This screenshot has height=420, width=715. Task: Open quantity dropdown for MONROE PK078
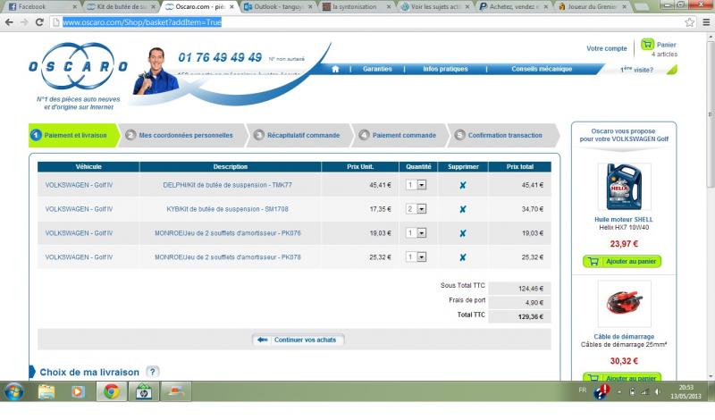pyautogui.click(x=421, y=257)
